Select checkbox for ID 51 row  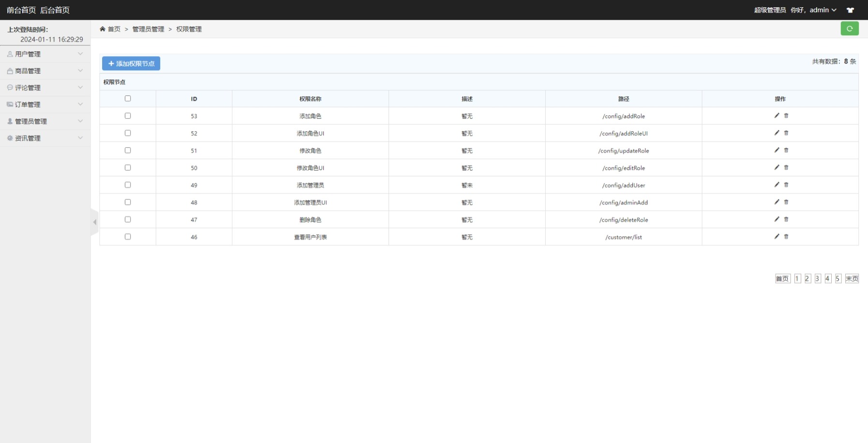(128, 150)
